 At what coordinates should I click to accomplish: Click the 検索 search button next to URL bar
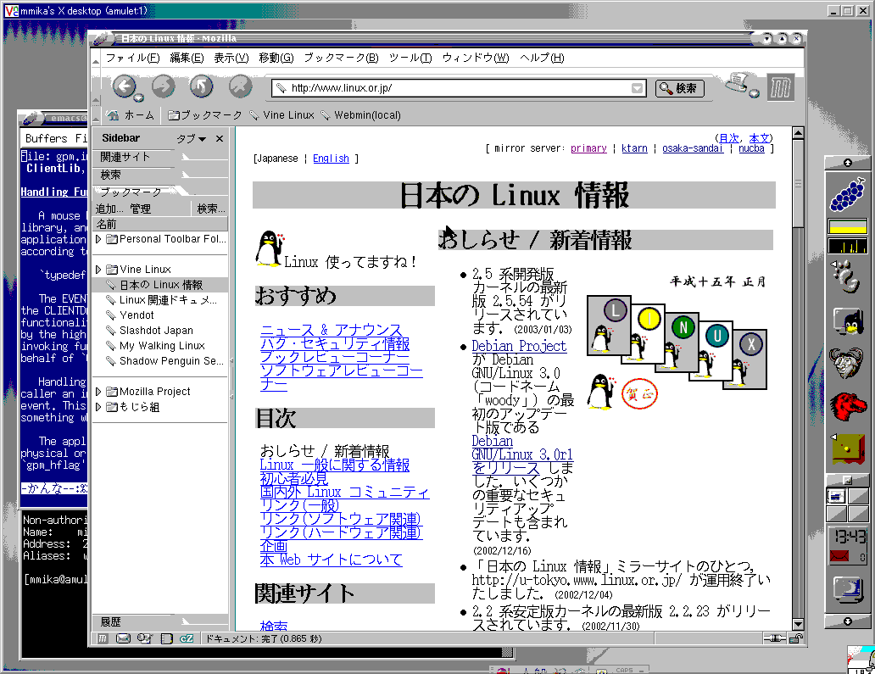point(679,88)
